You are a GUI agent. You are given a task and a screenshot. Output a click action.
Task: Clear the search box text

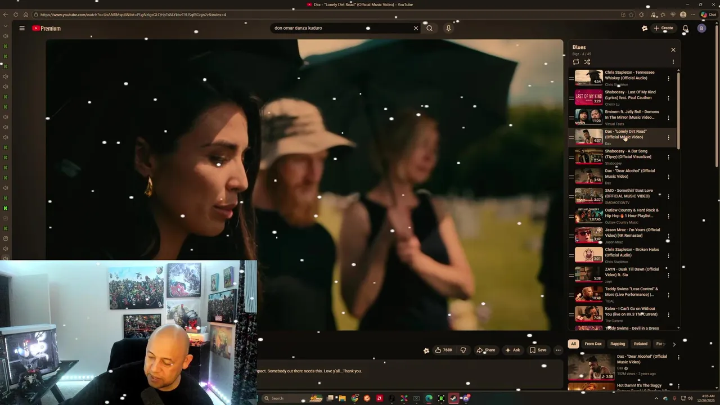(416, 28)
